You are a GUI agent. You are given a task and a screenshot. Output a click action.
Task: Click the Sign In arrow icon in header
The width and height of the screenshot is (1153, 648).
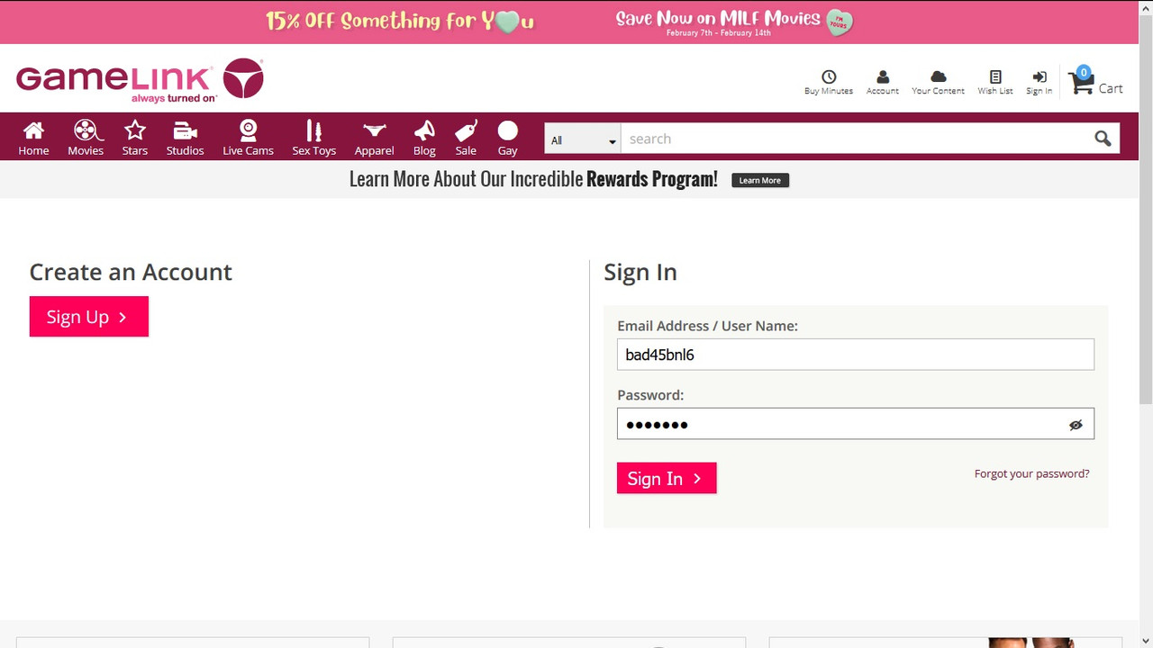[1040, 77]
